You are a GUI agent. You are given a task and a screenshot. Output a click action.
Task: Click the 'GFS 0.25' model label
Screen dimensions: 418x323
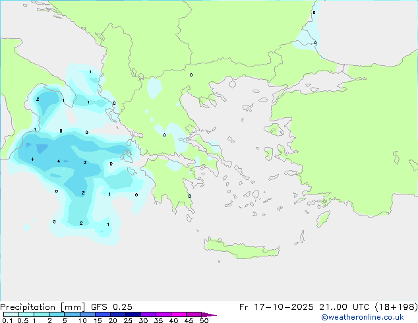click(111, 307)
